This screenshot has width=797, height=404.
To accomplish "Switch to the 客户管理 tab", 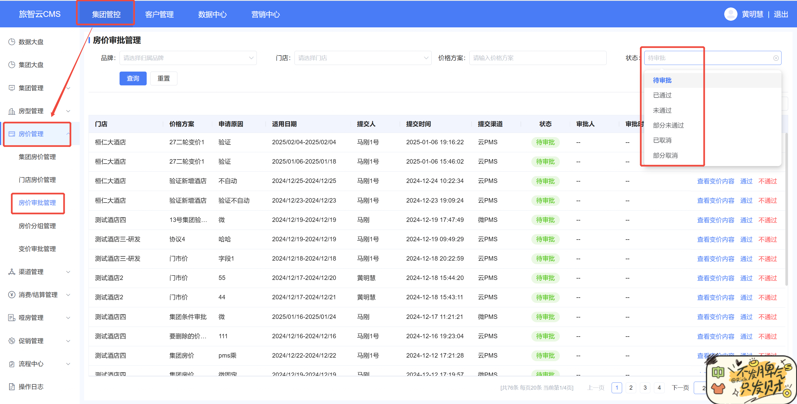I will click(x=159, y=14).
